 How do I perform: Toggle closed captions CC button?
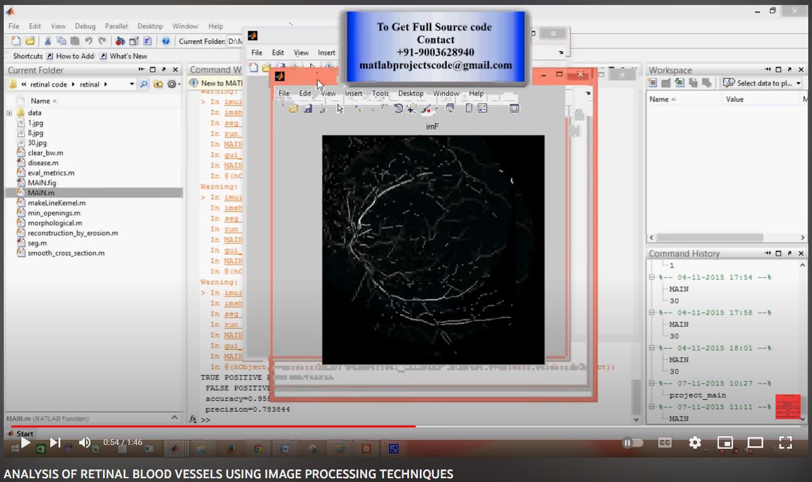pos(665,442)
